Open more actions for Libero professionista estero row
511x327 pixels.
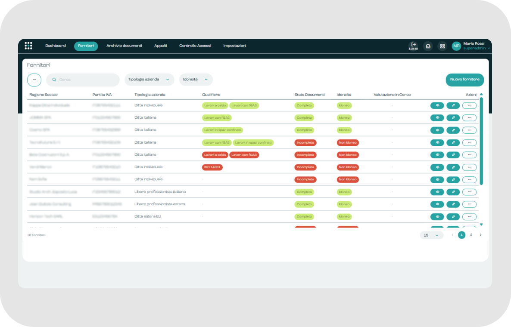[469, 204]
